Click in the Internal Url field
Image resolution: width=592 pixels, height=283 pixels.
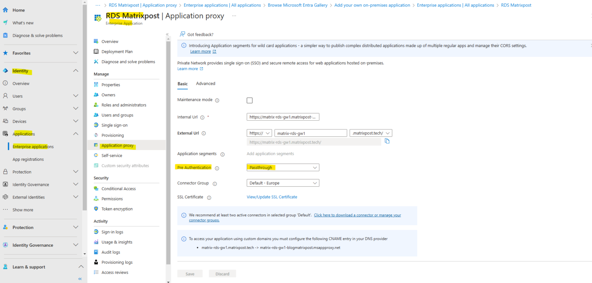pos(283,117)
